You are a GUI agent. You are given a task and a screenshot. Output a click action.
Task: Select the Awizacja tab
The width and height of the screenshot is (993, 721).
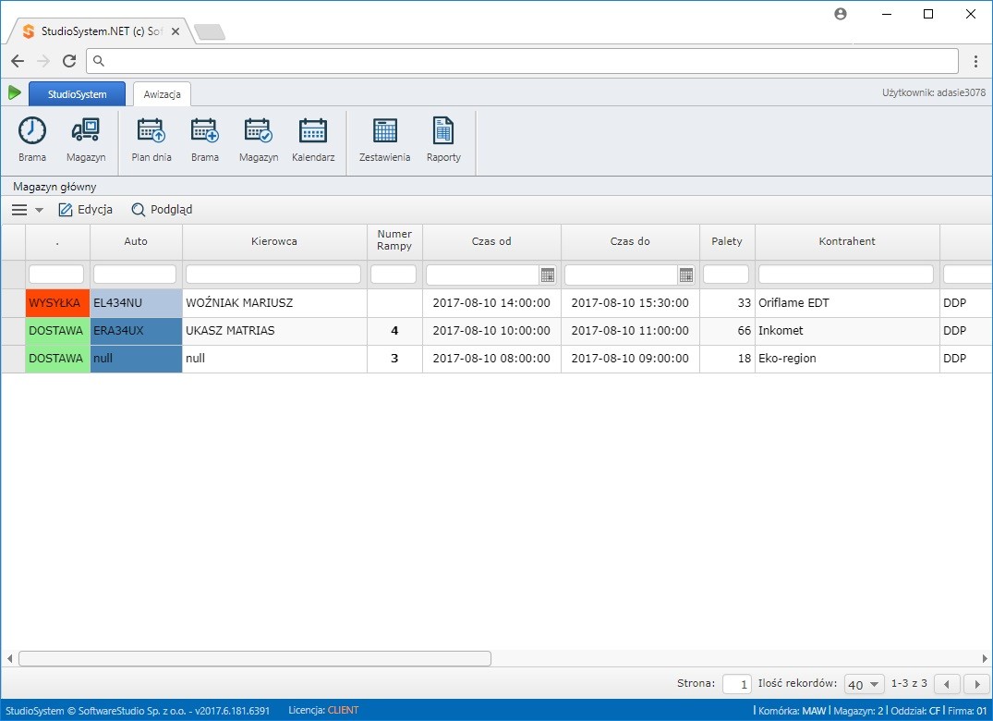coord(163,93)
